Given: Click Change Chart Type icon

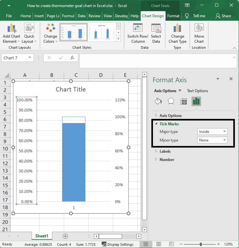Looking at the screenshot, I should point(177,29).
